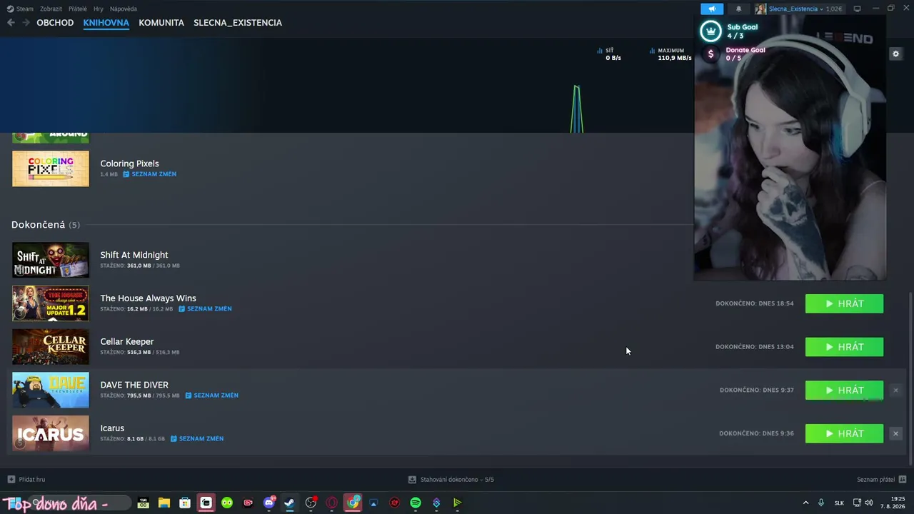Switch to Steam in the taskbar
Screen dimensions: 914x514
coord(290,503)
